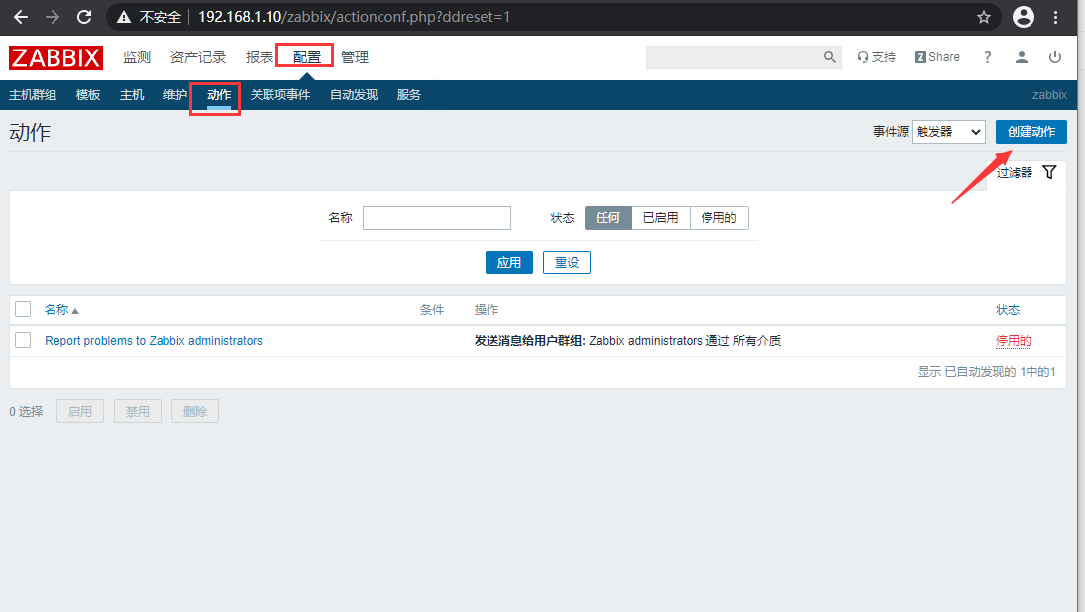
Task: Open the browser three-dot menu
Action: point(1055,17)
